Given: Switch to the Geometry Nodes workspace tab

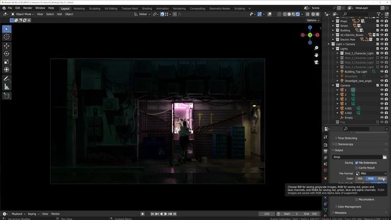Looking at the screenshot, I should tap(219, 9).
